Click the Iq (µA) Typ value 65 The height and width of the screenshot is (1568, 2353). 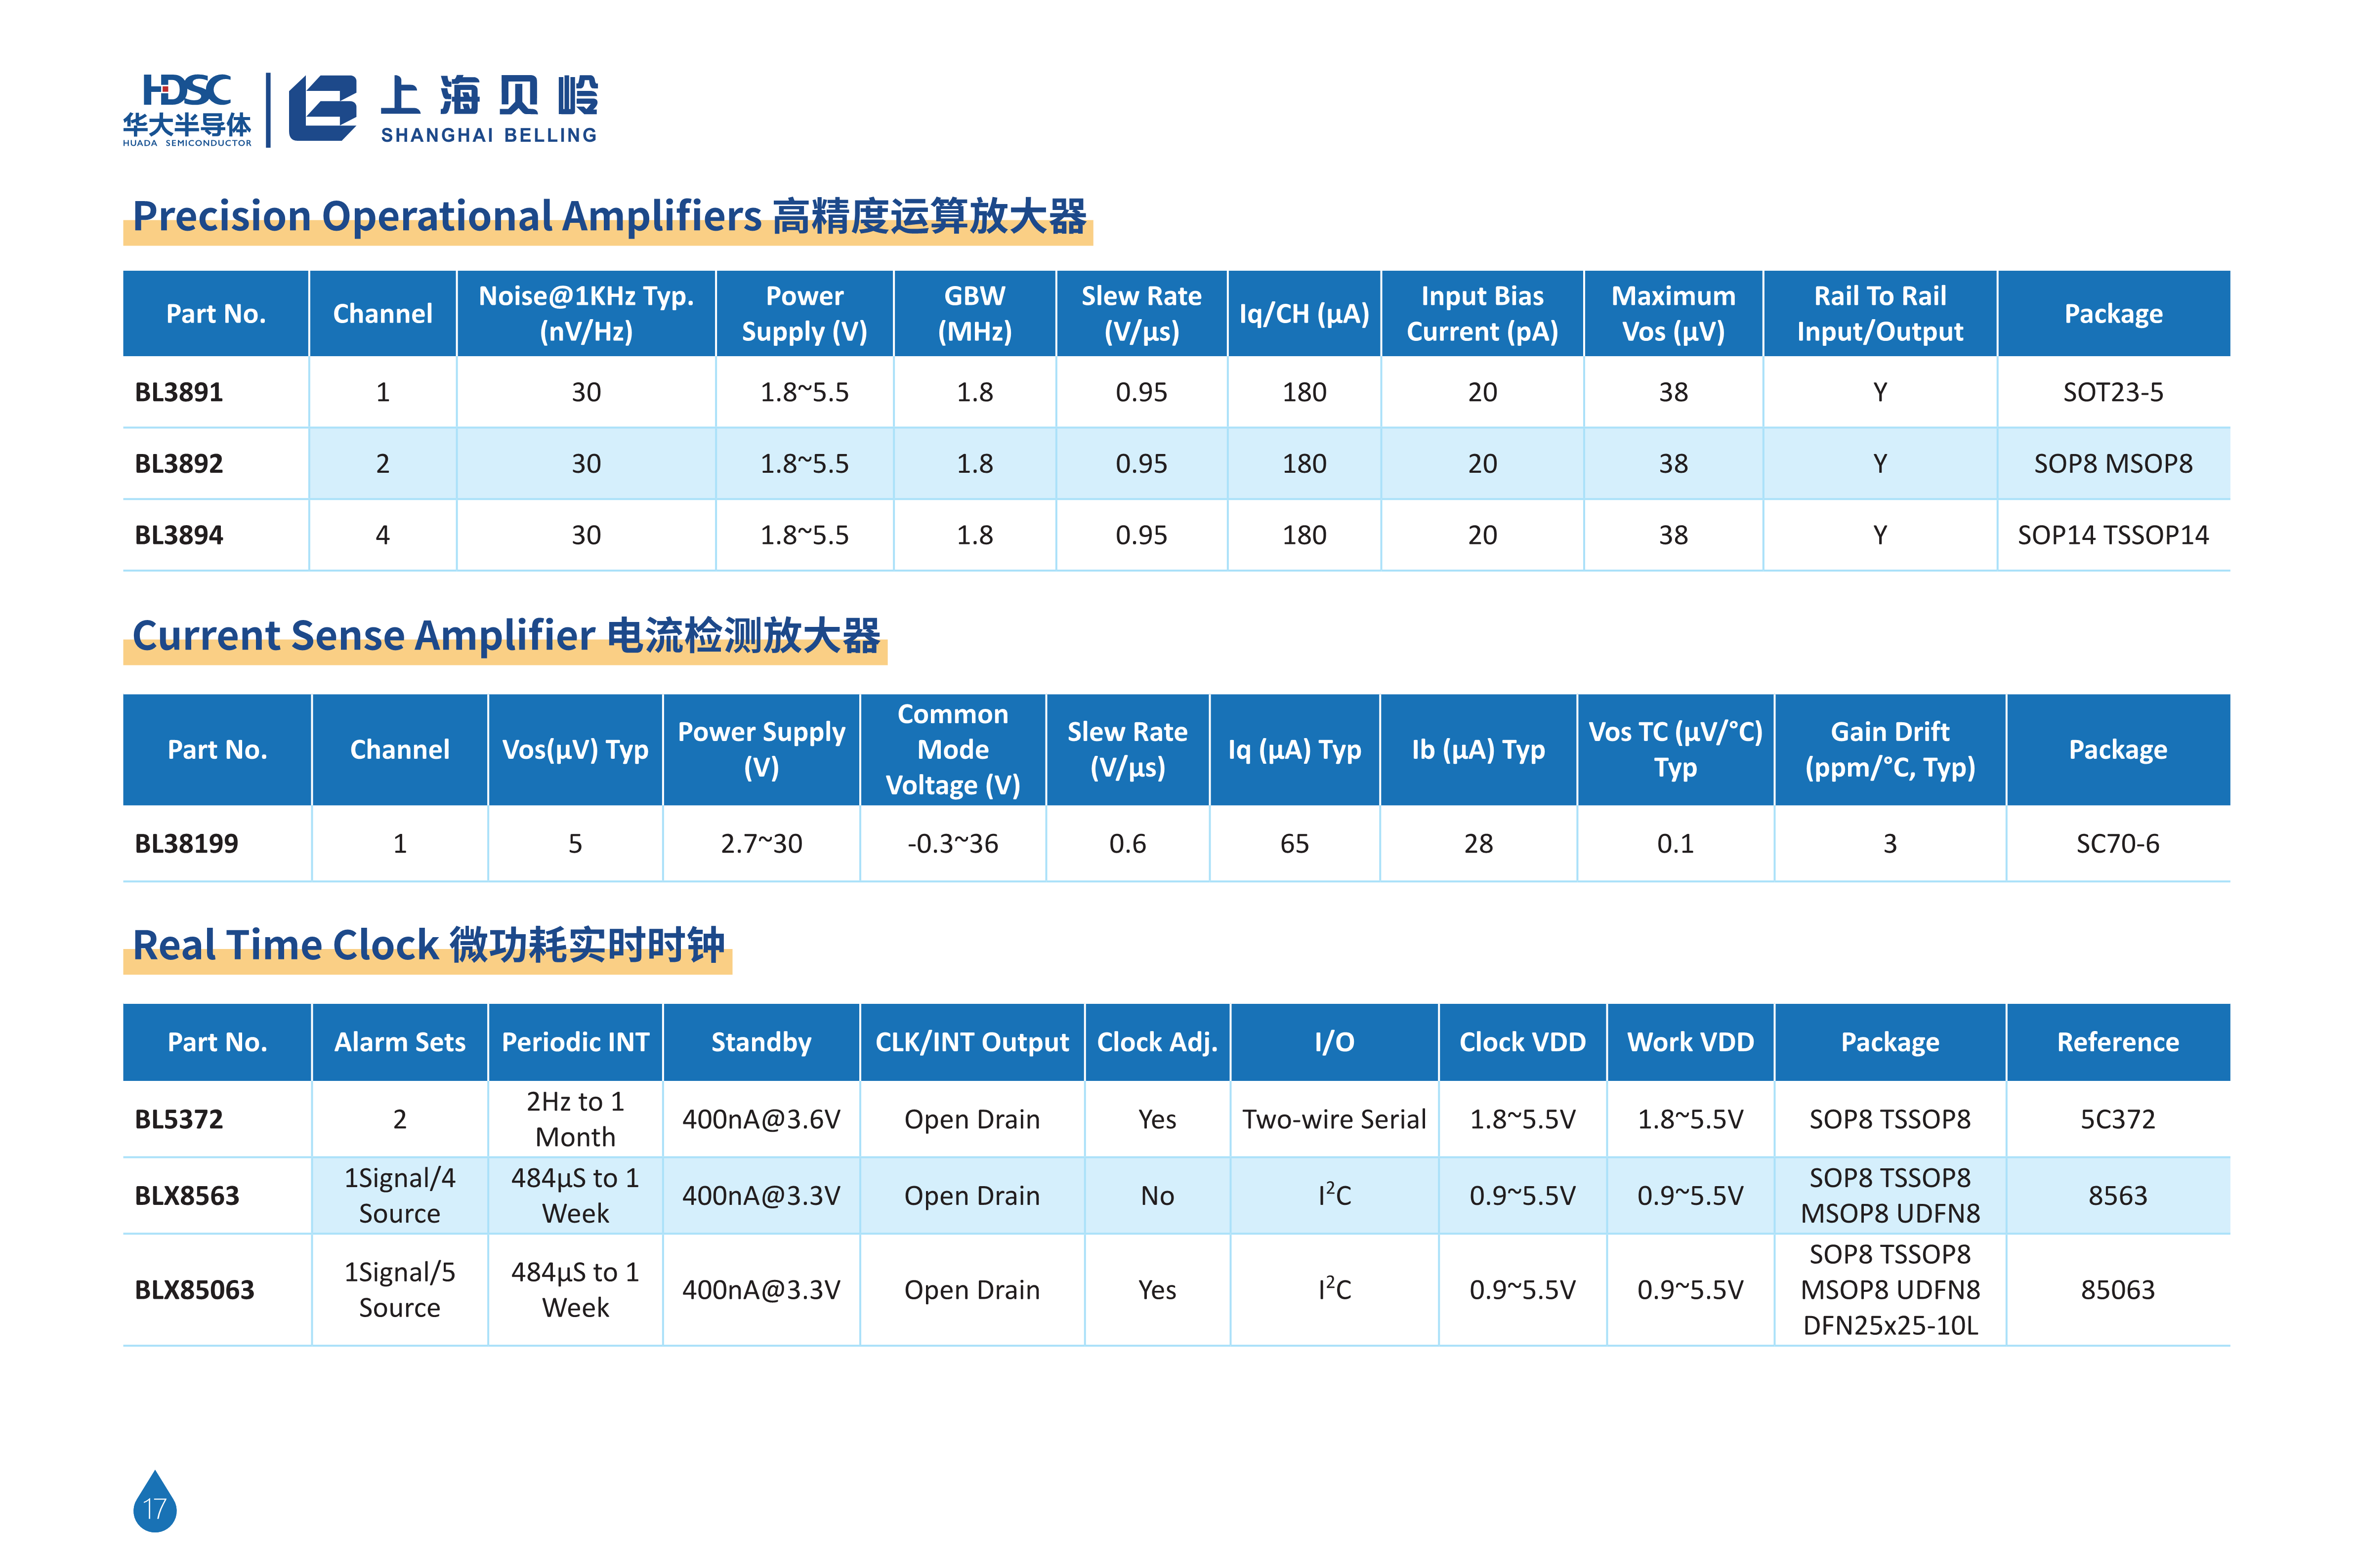pyautogui.click(x=1294, y=844)
